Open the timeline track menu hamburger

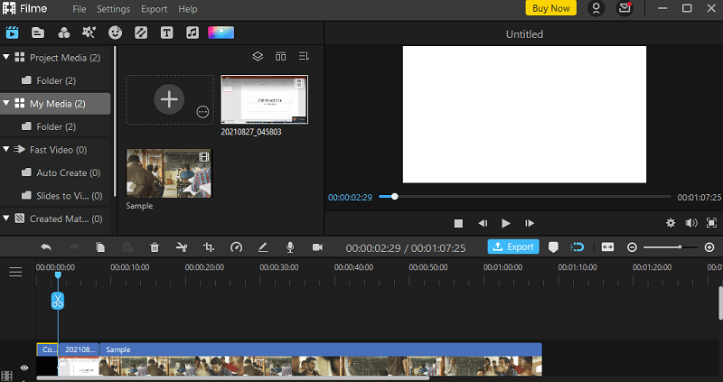click(15, 272)
